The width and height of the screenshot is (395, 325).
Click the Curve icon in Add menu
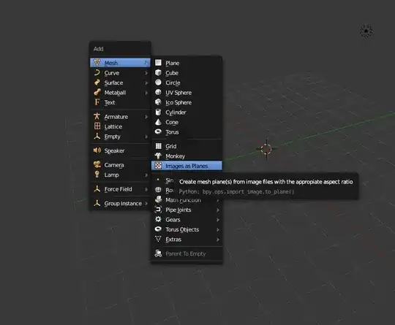(x=97, y=72)
